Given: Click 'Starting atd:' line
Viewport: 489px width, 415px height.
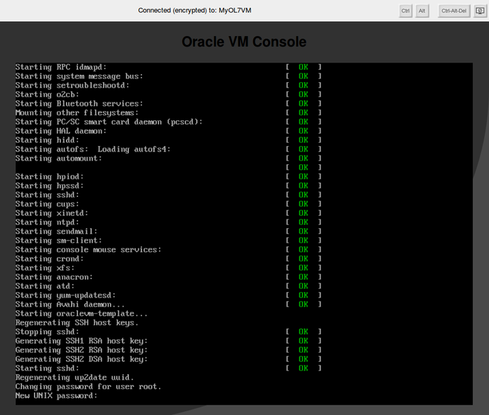Looking at the screenshot, I should 45,286.
